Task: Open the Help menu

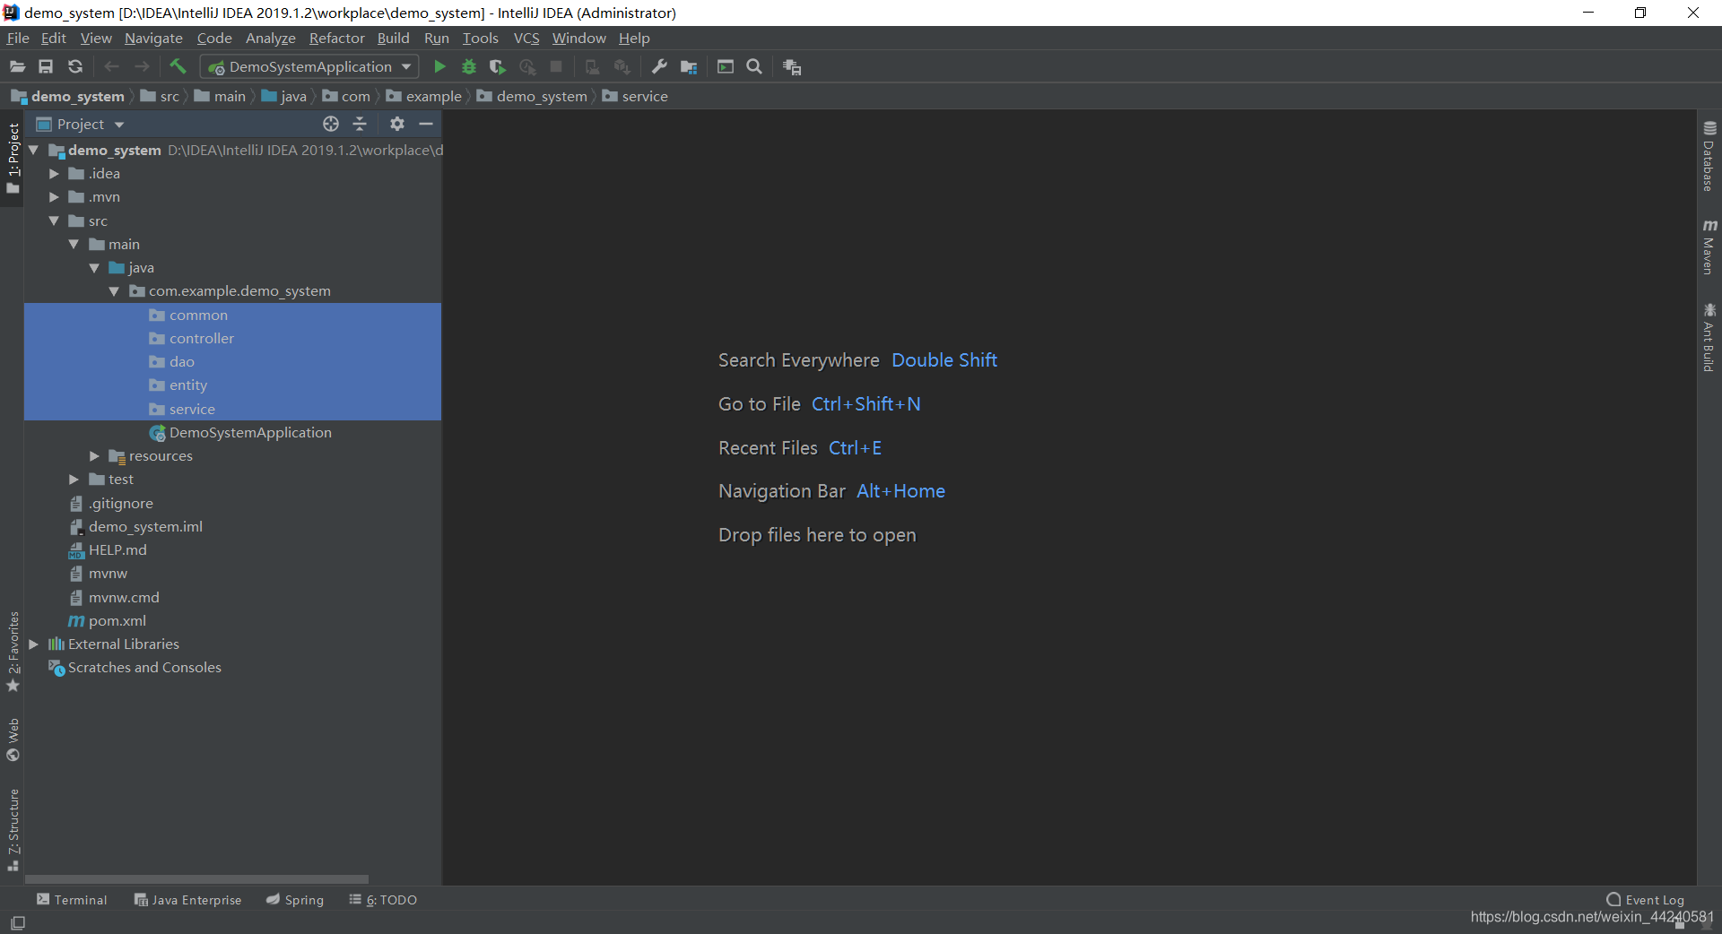Action: 634,38
